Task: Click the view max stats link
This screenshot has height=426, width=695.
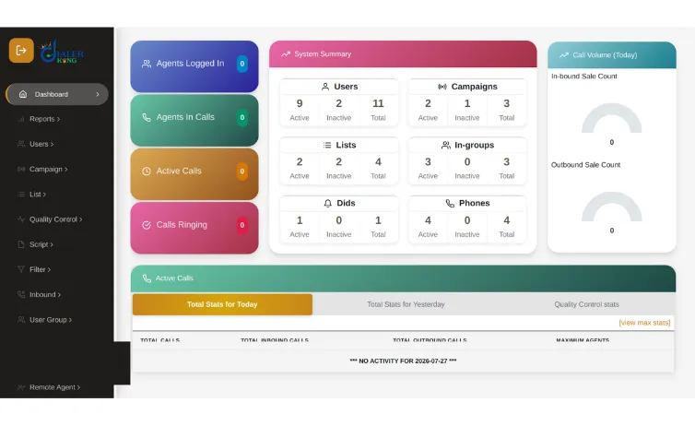Action: (644, 323)
